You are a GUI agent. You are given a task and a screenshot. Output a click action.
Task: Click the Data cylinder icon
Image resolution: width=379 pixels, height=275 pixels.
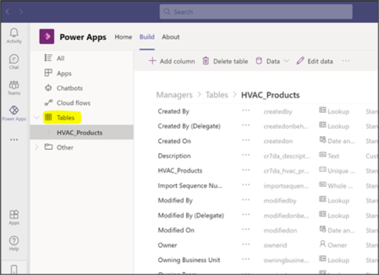[259, 61]
